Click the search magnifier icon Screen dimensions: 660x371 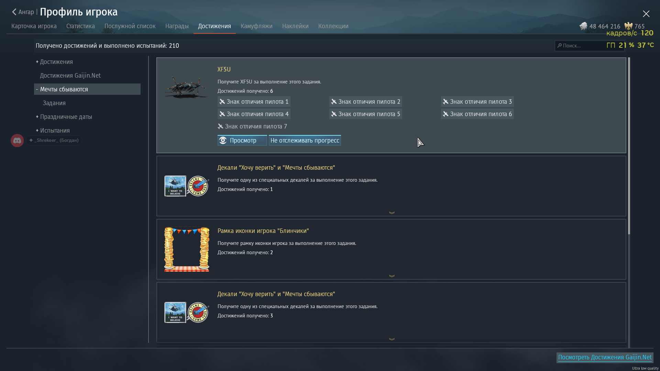[560, 45]
